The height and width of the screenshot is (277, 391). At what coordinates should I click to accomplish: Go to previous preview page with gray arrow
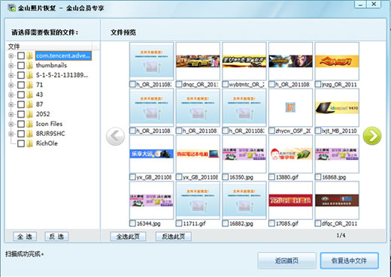click(x=115, y=137)
